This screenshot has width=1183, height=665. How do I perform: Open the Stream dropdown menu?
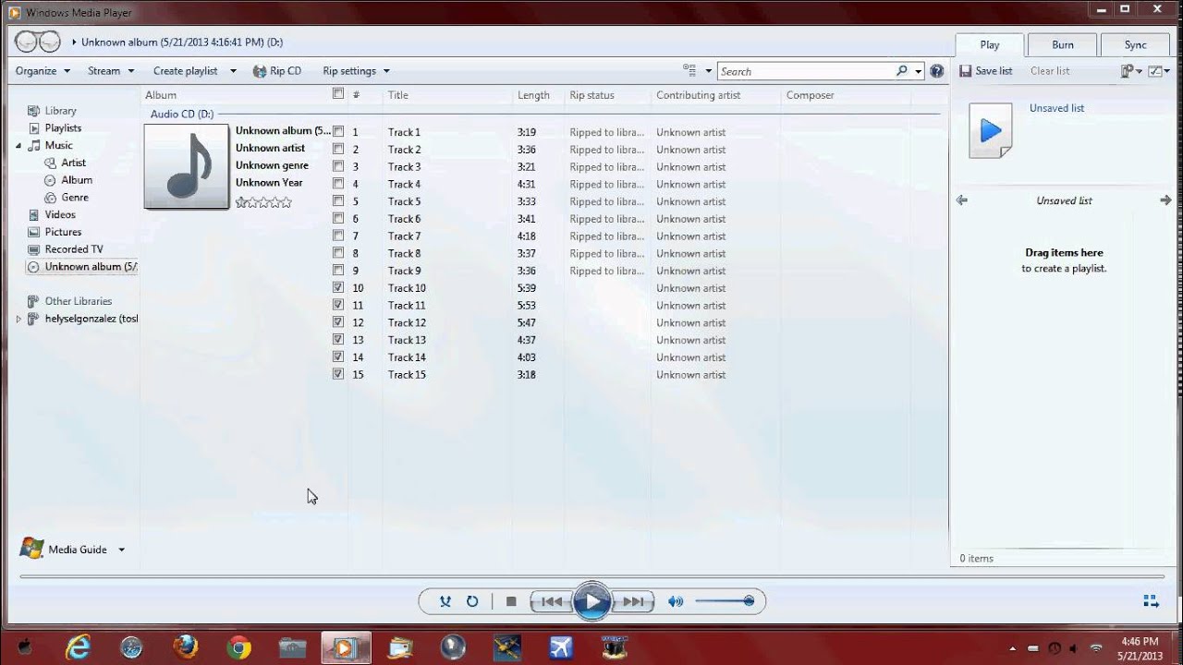pos(111,71)
